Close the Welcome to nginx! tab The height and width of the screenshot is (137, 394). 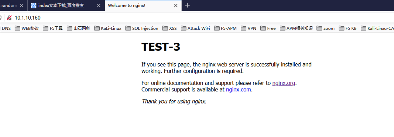(x=176, y=6)
